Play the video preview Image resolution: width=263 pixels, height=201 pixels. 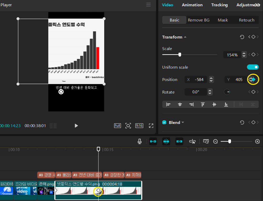76,126
